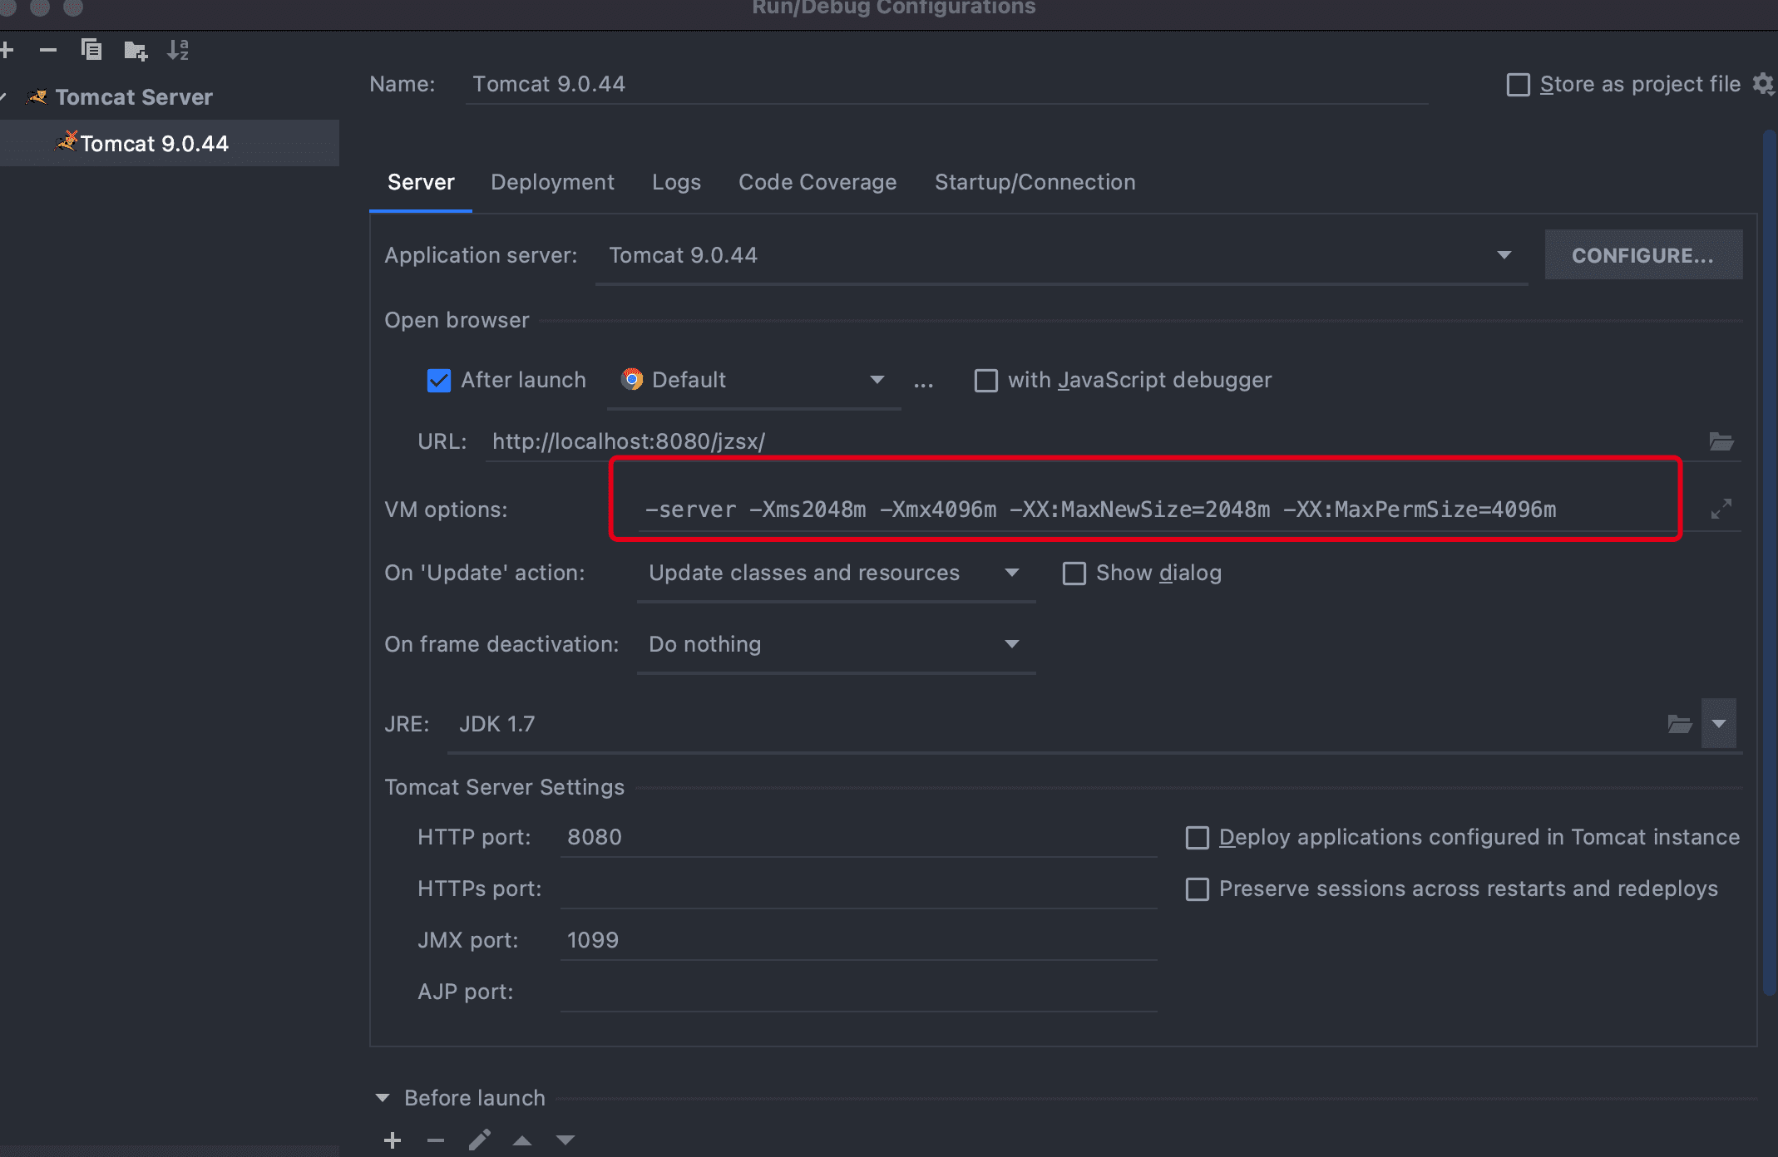Image resolution: width=1778 pixels, height=1157 pixels.
Task: Click the folder icon beside URL field
Action: tap(1721, 441)
